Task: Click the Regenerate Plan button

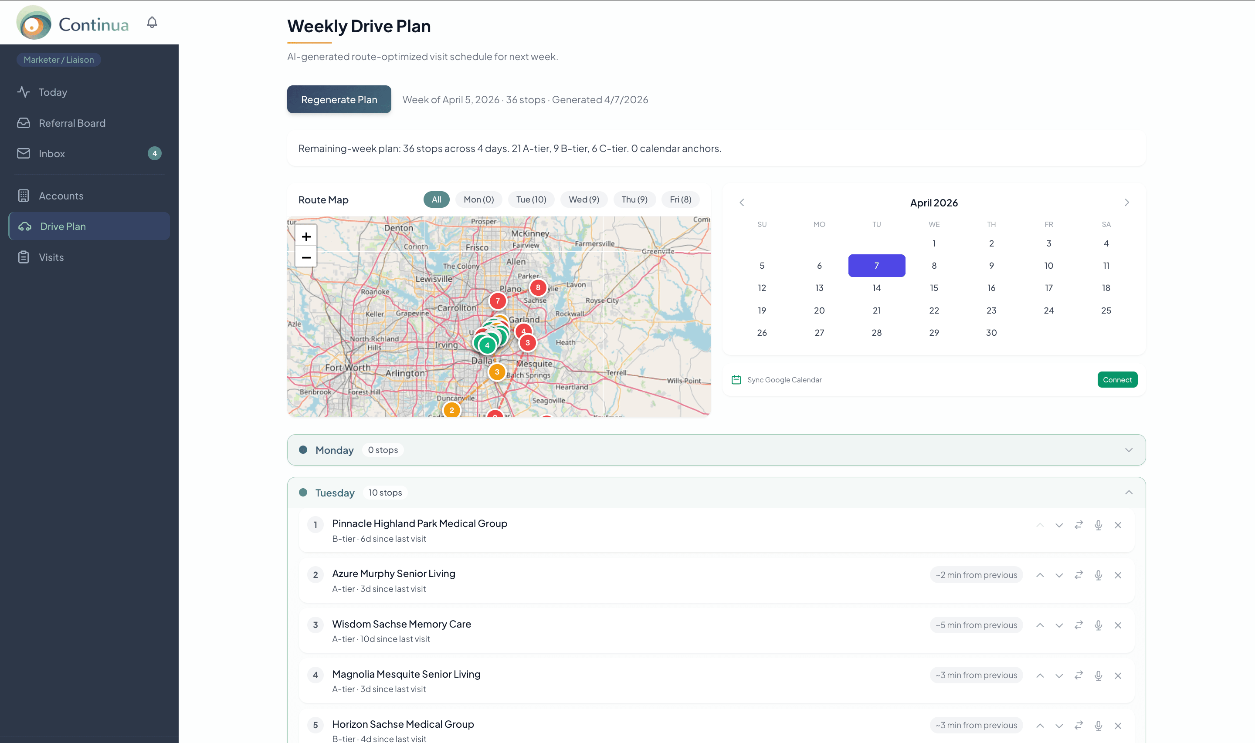Action: pos(339,99)
